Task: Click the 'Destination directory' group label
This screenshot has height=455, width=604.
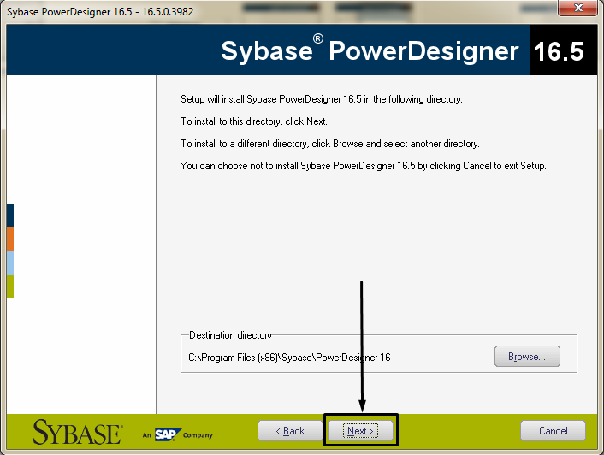Action: click(x=230, y=335)
